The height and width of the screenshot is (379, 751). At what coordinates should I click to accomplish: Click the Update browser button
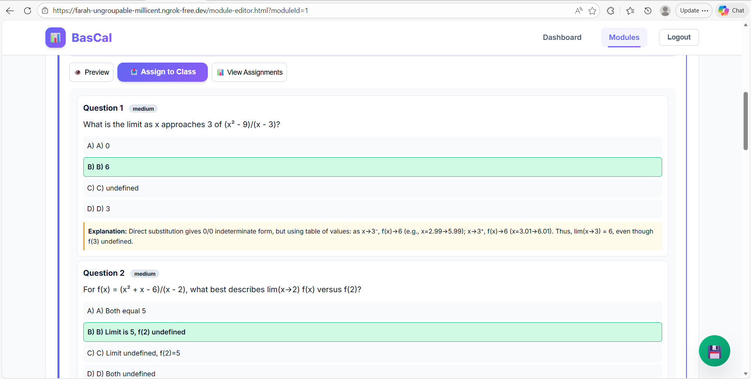694,11
